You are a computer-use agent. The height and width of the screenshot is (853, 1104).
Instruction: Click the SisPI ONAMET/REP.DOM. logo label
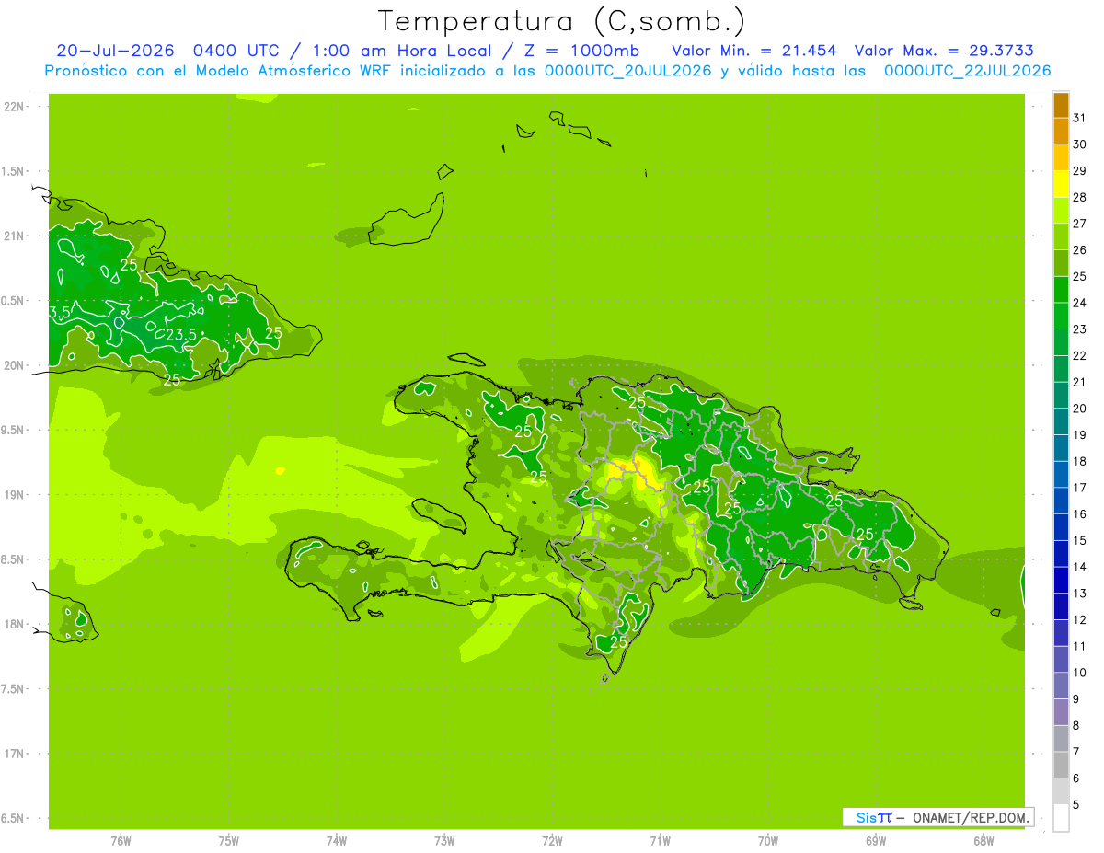pyautogui.click(x=937, y=817)
